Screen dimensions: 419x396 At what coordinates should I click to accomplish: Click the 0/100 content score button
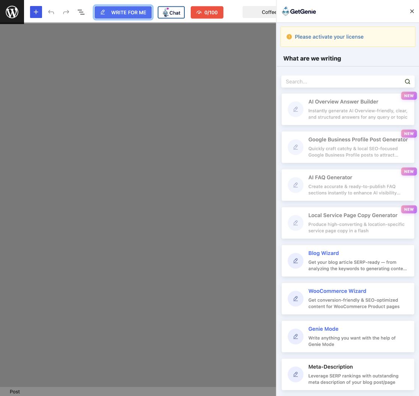click(x=207, y=12)
